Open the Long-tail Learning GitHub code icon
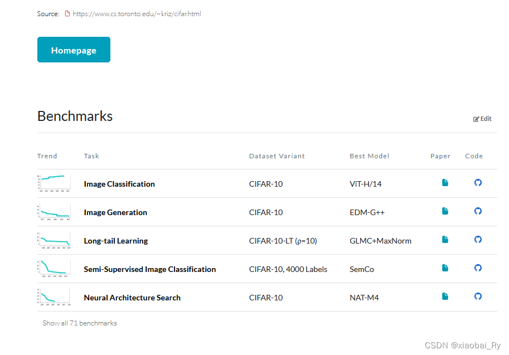The height and width of the screenshot is (355, 509). pos(478,240)
